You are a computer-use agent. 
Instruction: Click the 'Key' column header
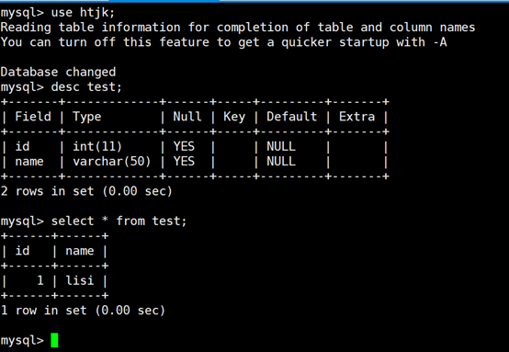click(x=234, y=117)
